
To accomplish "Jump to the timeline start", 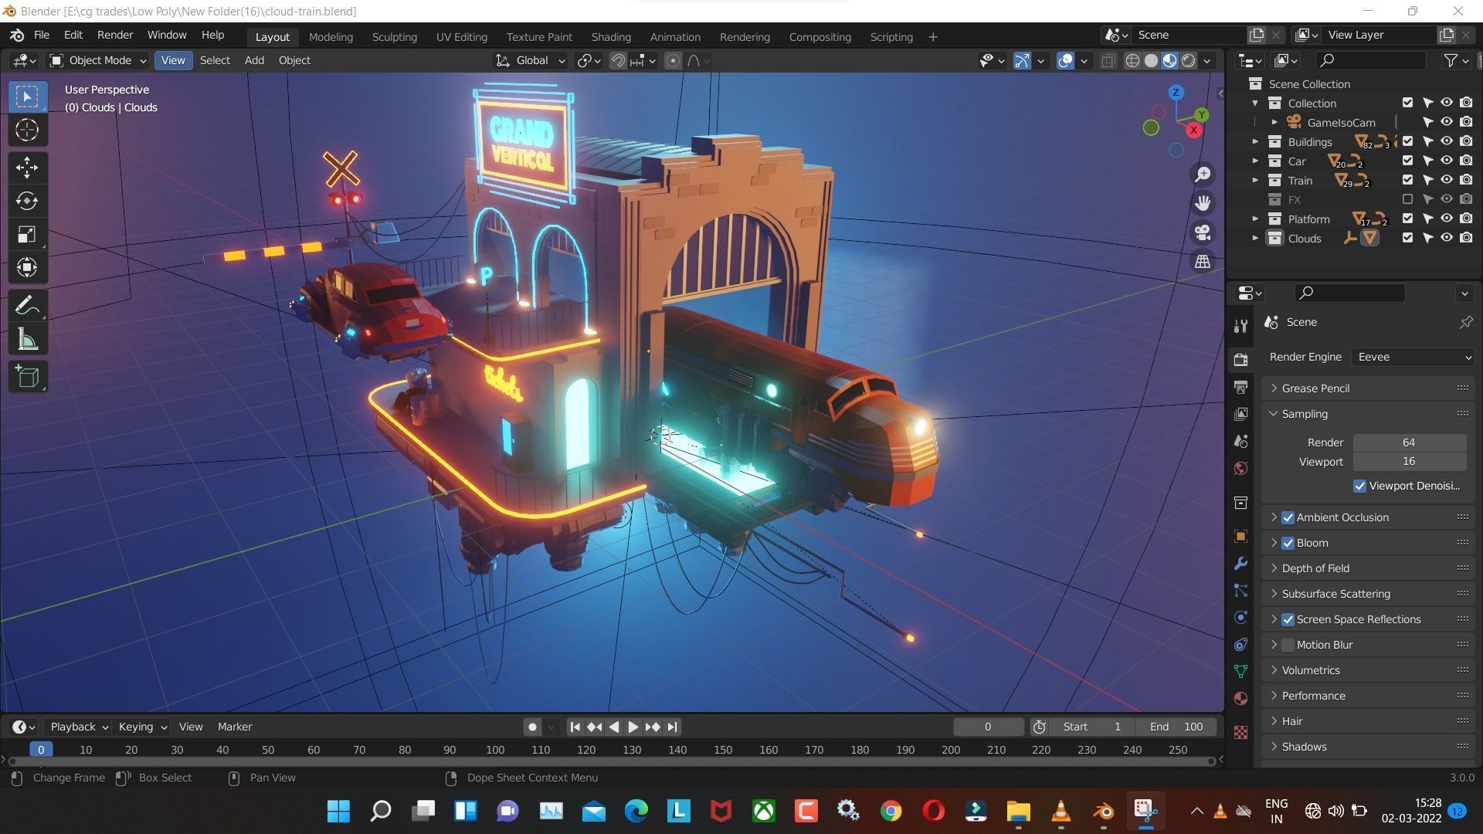I will (575, 727).
